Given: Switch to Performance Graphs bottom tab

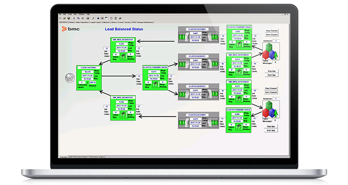Looking at the screenshot, I should tap(97, 157).
